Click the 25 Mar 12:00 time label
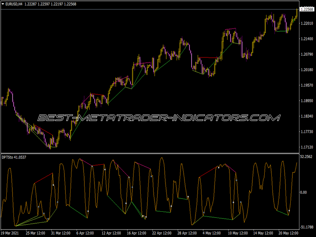Viewport: 316px width, 237px height. [36, 233]
